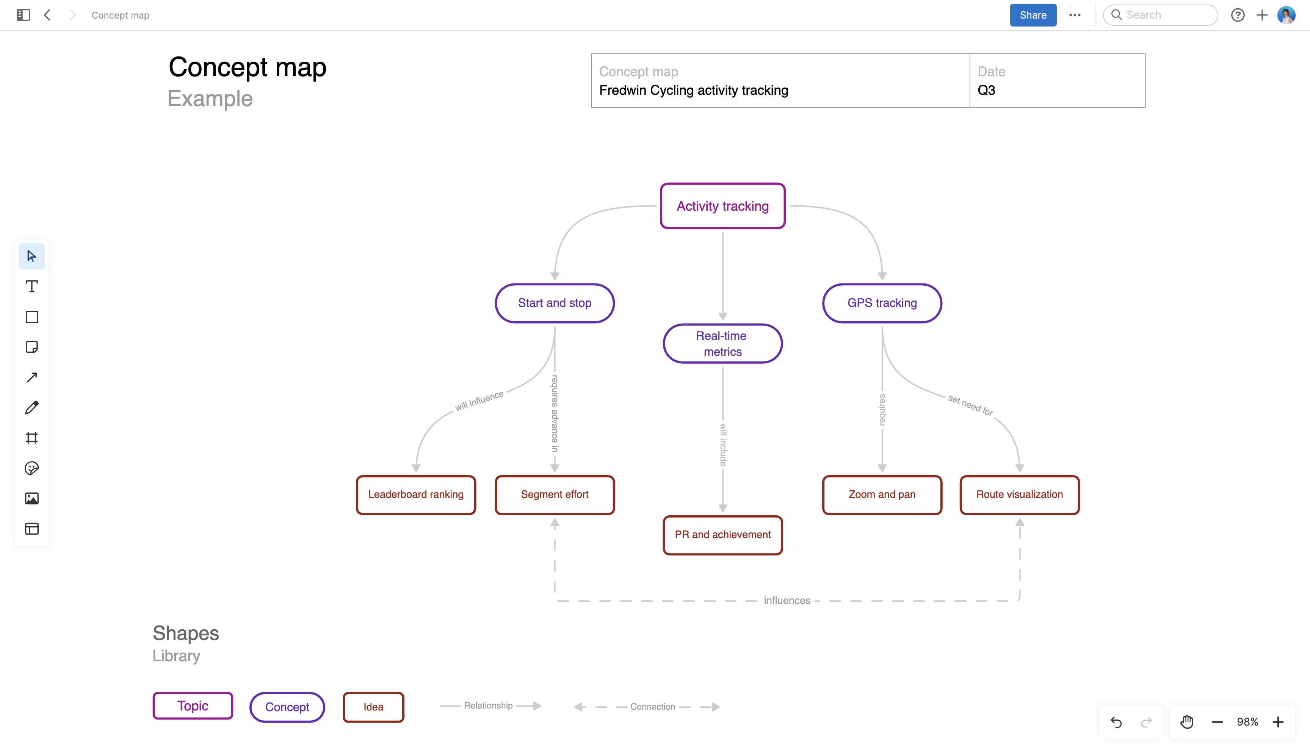
Task: Zoom in using the plus control
Action: pos(1279,721)
